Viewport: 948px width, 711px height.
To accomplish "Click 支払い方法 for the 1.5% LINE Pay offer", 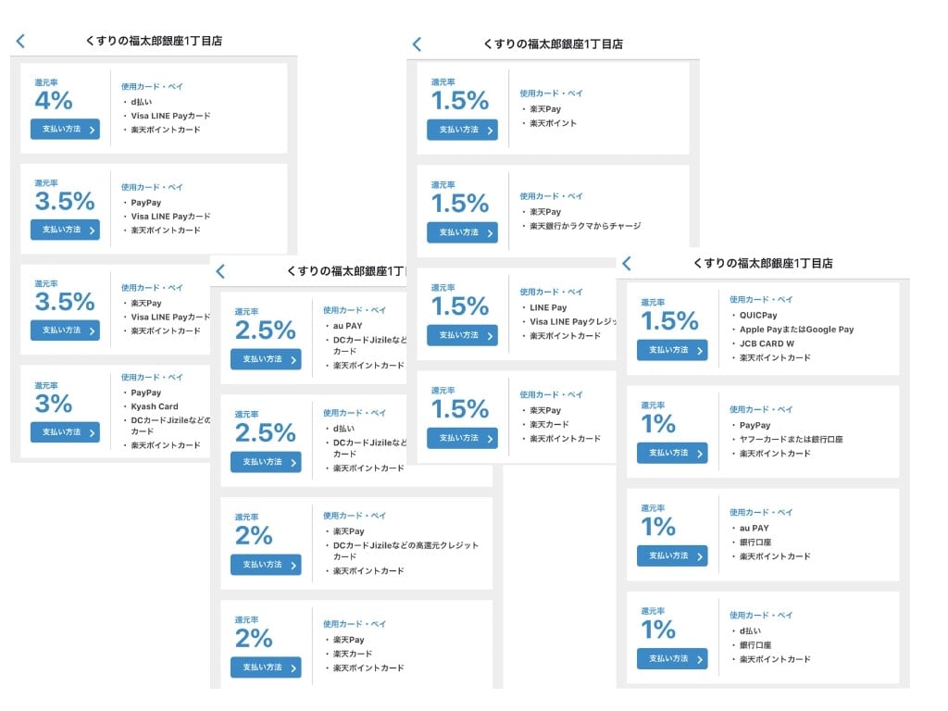I will point(462,335).
